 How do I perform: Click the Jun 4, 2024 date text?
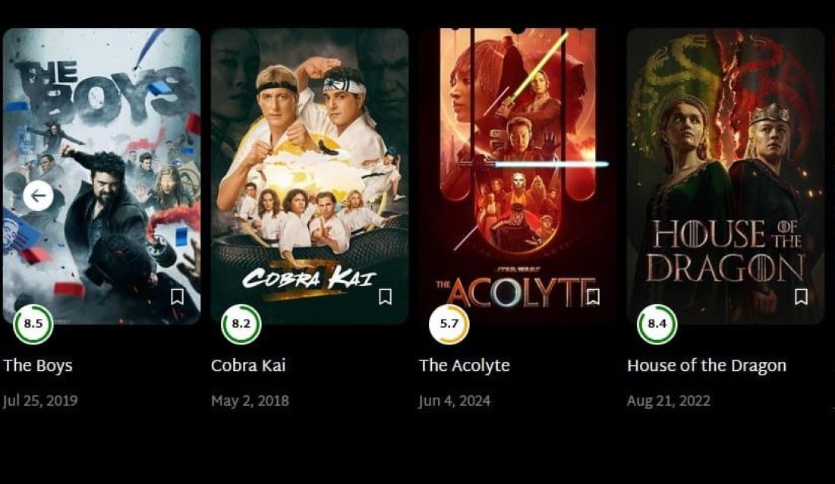click(x=455, y=401)
